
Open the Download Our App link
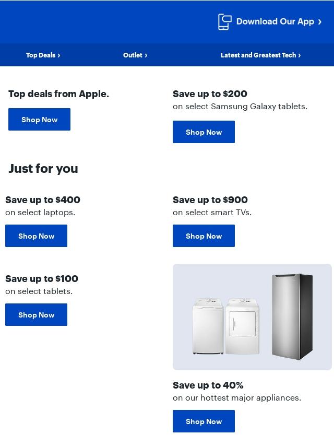pos(275,21)
